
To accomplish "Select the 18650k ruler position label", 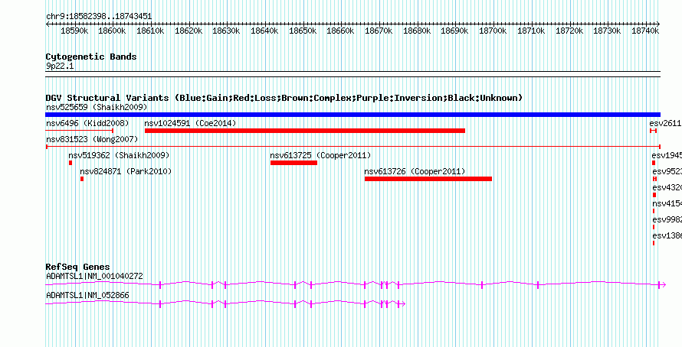I will pyautogui.click(x=303, y=31).
